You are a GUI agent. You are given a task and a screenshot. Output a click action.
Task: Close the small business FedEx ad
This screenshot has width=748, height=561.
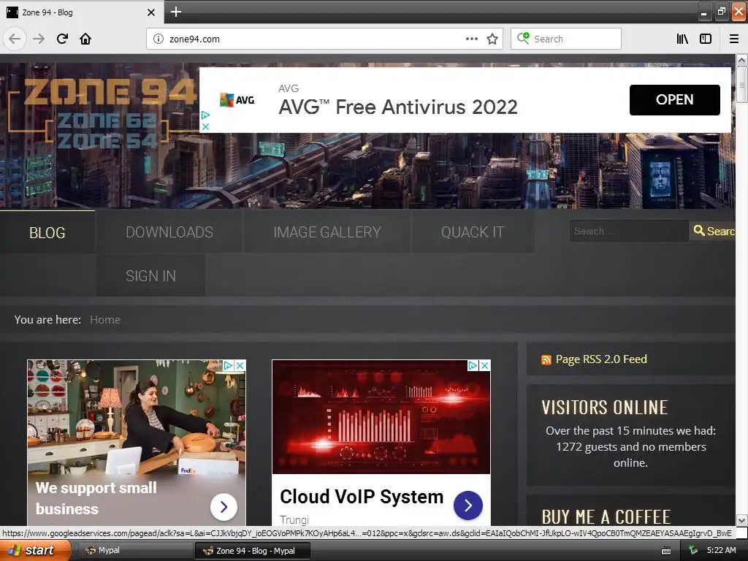click(x=240, y=365)
